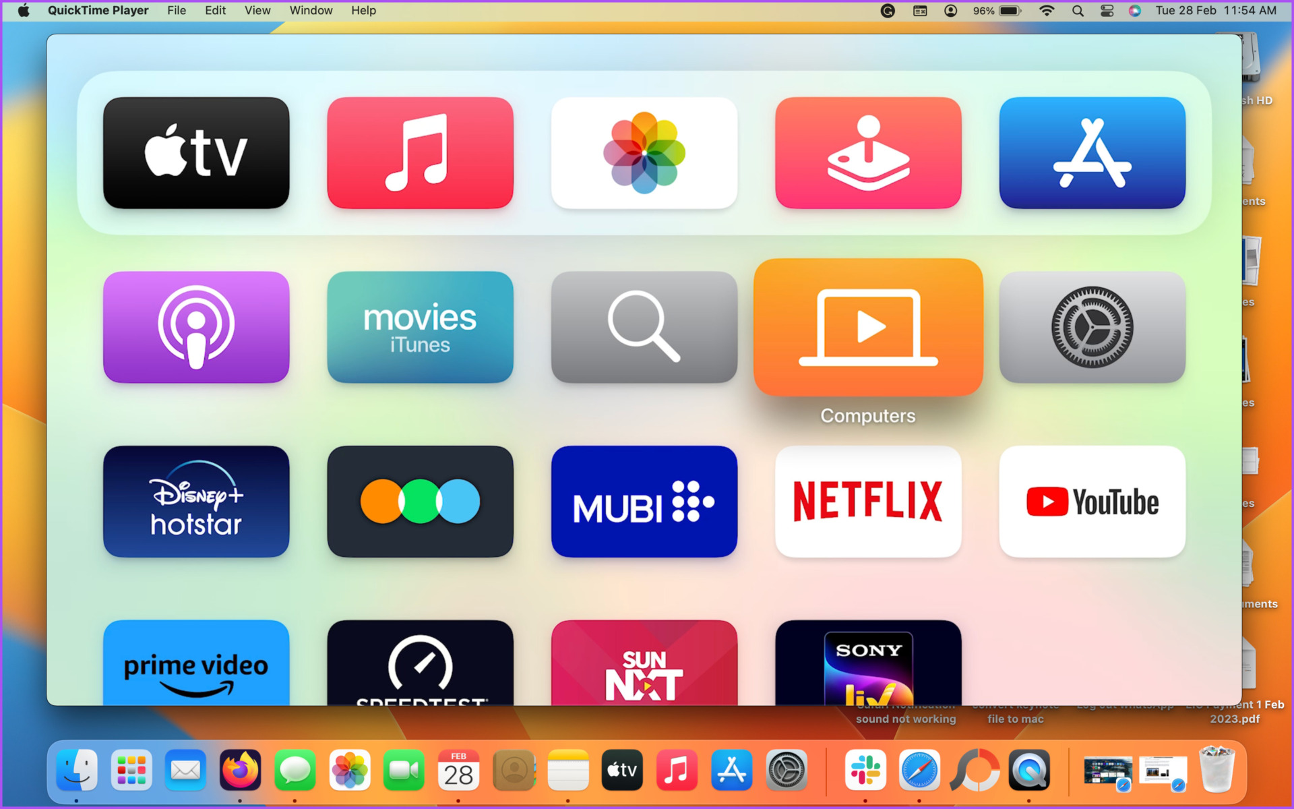Open the App Store
This screenshot has width=1294, height=809.
click(x=1091, y=152)
